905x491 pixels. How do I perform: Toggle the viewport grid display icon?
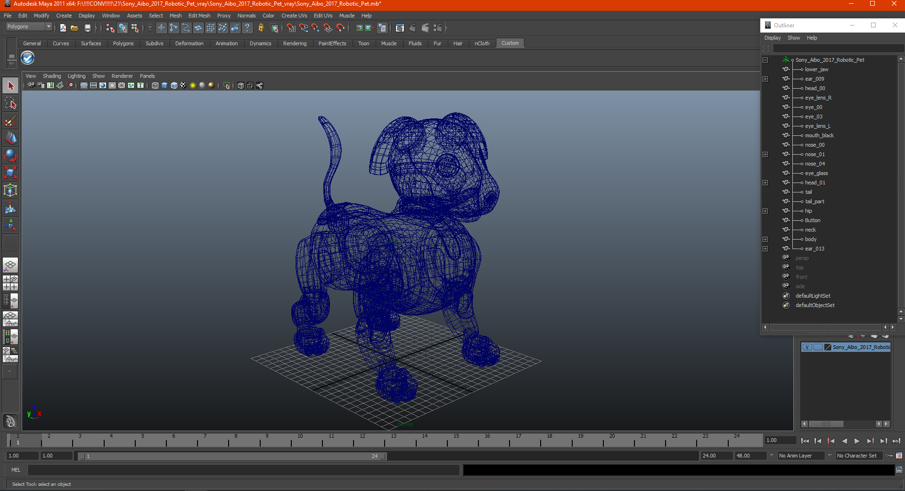tap(84, 85)
